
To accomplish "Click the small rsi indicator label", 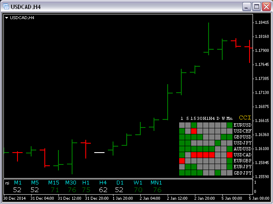I will pos(7,183).
